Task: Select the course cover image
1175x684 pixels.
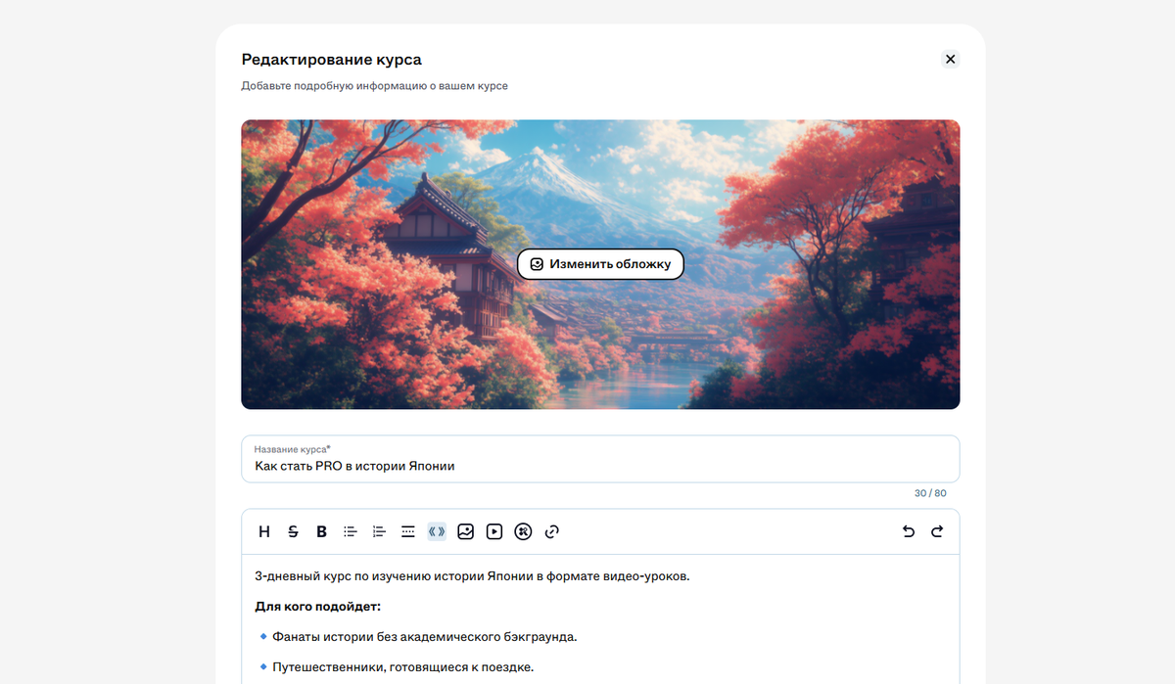Action: [x=600, y=264]
